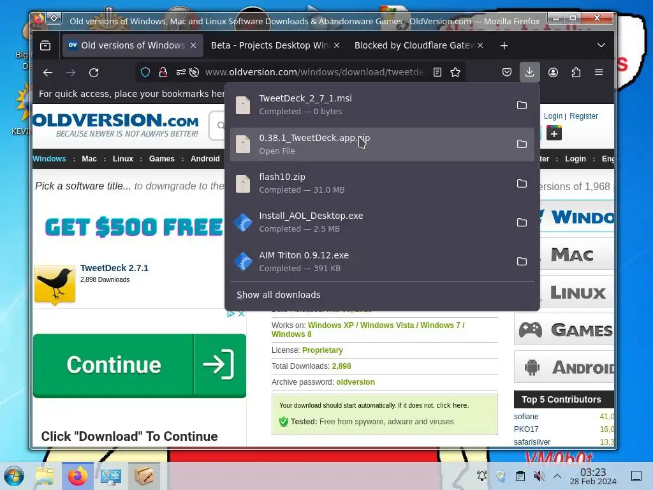
Task: Open the PKO17 contributor link
Action: 526,429
